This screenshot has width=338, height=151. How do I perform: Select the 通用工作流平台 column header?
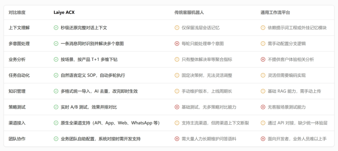[275, 12]
